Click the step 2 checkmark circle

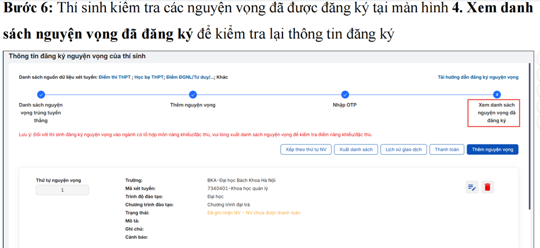click(193, 94)
